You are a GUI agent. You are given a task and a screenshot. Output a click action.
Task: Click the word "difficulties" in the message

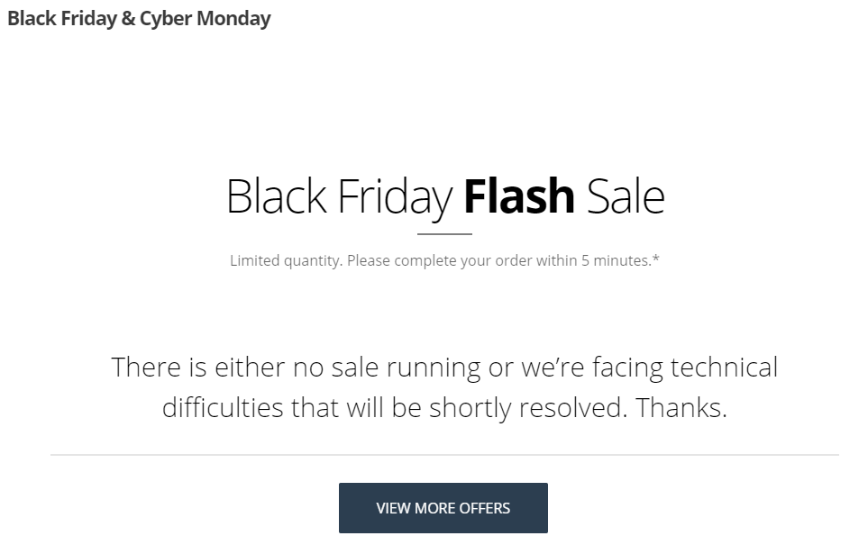pyautogui.click(x=223, y=408)
